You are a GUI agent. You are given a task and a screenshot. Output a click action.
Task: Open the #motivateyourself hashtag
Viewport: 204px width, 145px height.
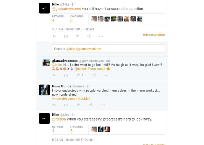tap(64, 98)
